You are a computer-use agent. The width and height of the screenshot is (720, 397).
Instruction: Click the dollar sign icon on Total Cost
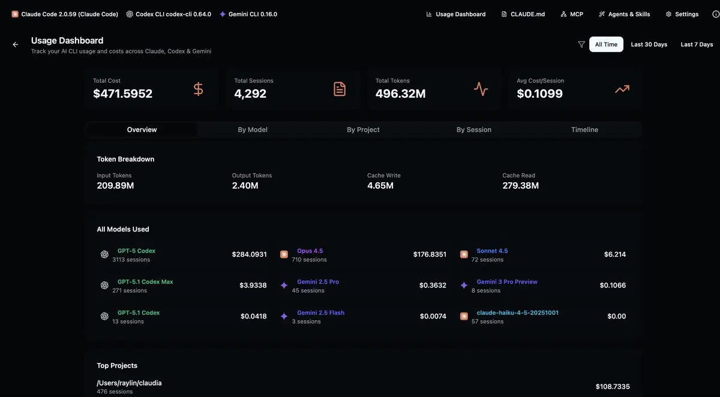pos(199,89)
